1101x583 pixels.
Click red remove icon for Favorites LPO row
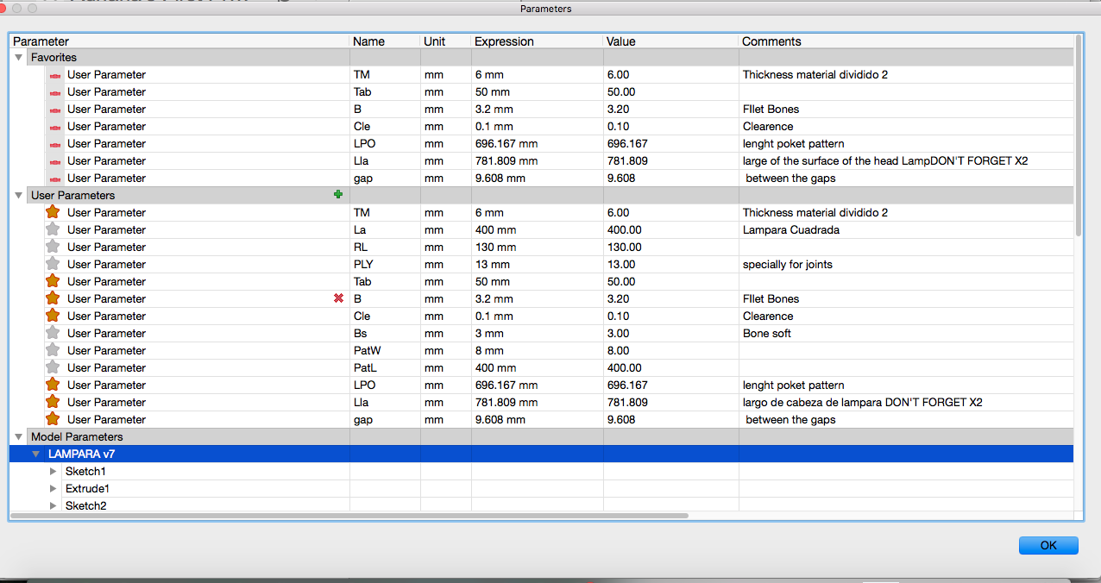pos(55,144)
